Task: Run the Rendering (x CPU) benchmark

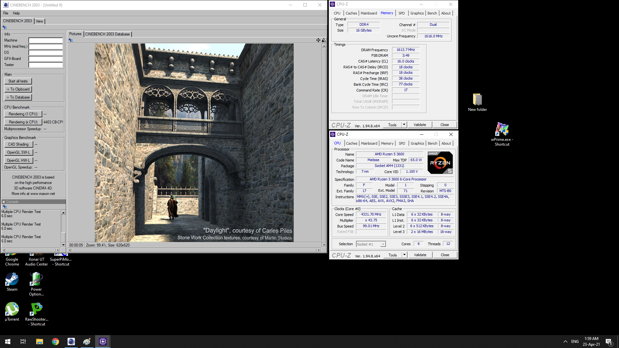Action: pos(23,122)
